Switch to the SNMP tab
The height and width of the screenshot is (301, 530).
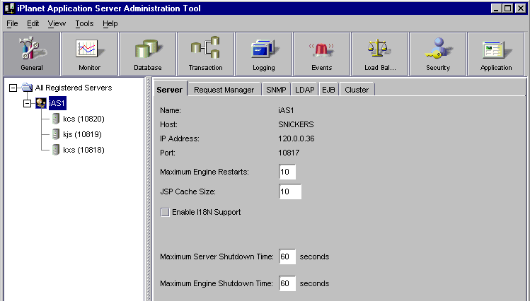276,90
